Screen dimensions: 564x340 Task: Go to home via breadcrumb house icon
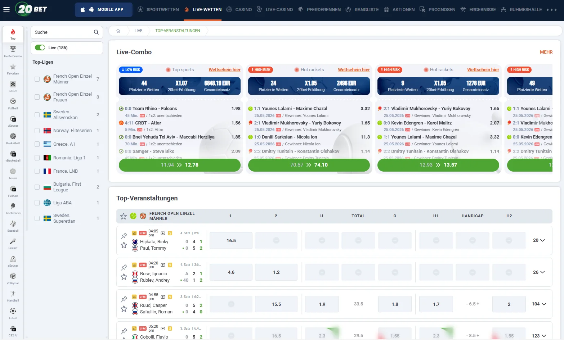point(118,31)
